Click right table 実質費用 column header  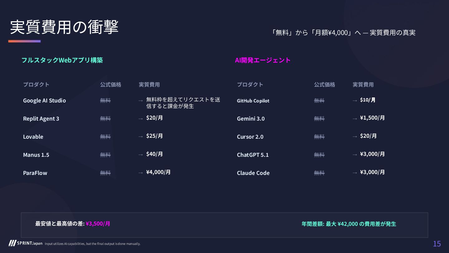coord(363,84)
